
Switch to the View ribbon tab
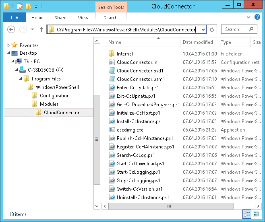(x=83, y=18)
